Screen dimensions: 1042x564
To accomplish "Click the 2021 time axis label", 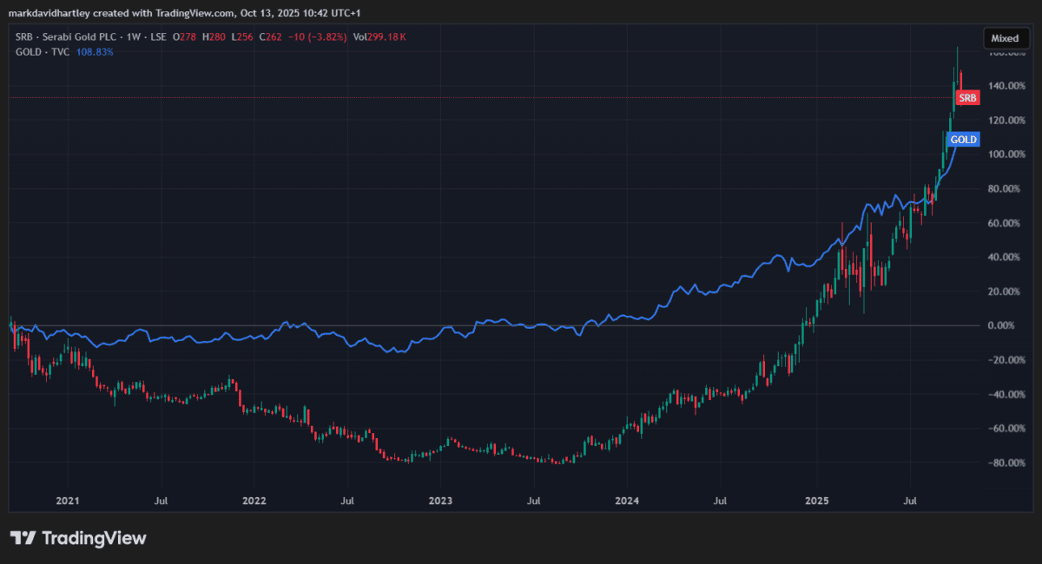I will (68, 501).
